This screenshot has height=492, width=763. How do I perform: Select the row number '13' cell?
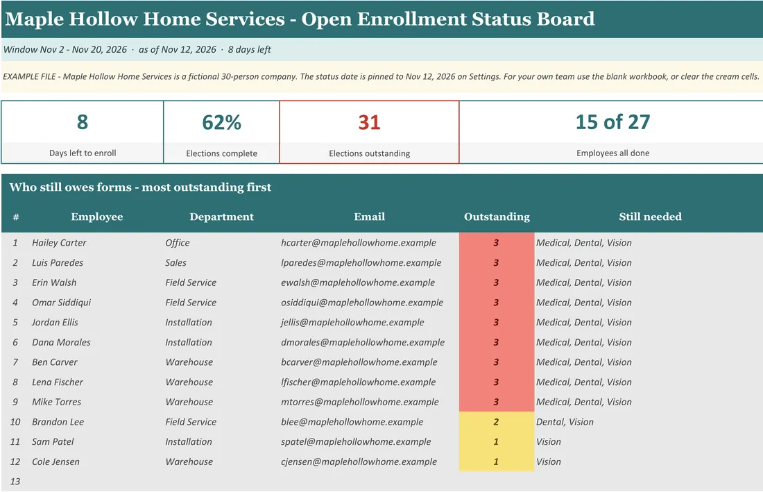[x=15, y=482]
